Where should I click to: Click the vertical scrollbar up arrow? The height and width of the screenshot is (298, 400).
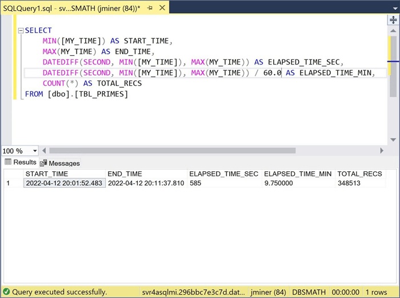click(393, 31)
